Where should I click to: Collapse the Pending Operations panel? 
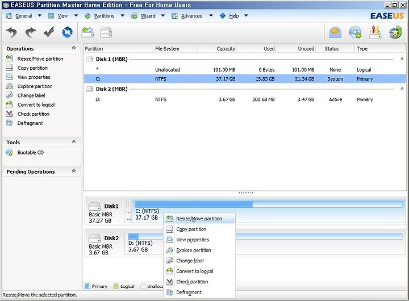click(74, 171)
